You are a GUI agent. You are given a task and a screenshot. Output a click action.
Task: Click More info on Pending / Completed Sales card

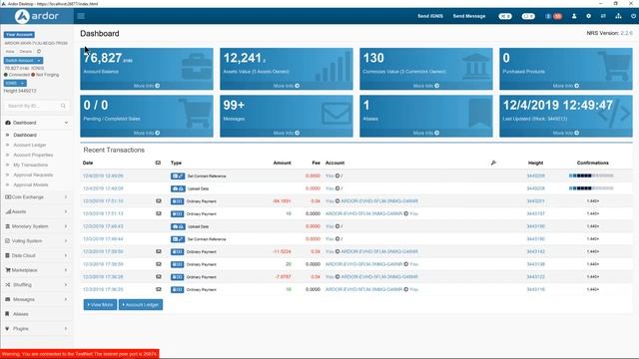pyautogui.click(x=147, y=133)
